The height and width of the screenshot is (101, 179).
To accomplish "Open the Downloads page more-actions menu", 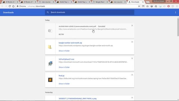I will coord(176,12).
